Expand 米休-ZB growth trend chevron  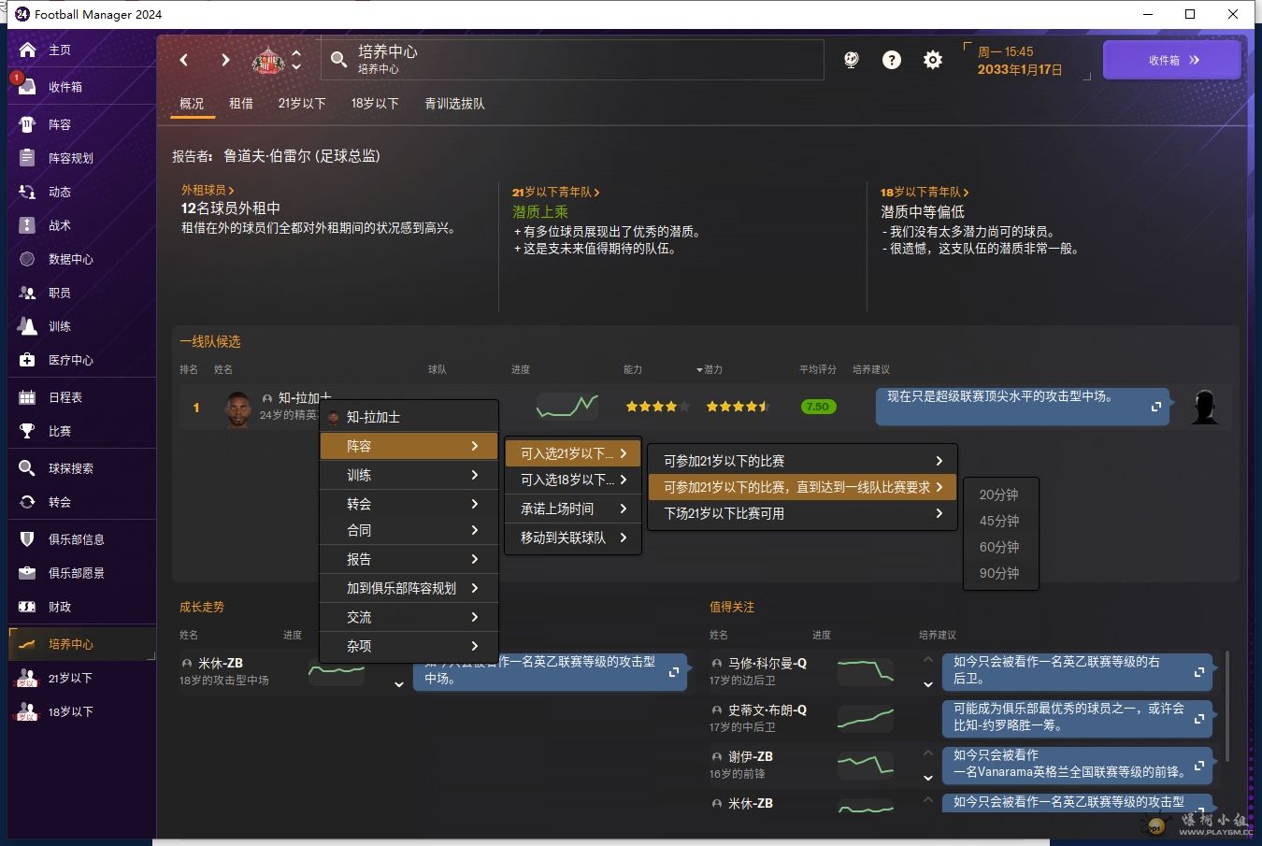point(399,684)
